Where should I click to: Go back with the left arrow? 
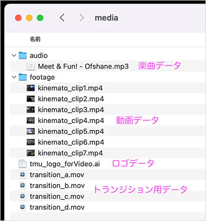pyautogui.click(x=62, y=17)
